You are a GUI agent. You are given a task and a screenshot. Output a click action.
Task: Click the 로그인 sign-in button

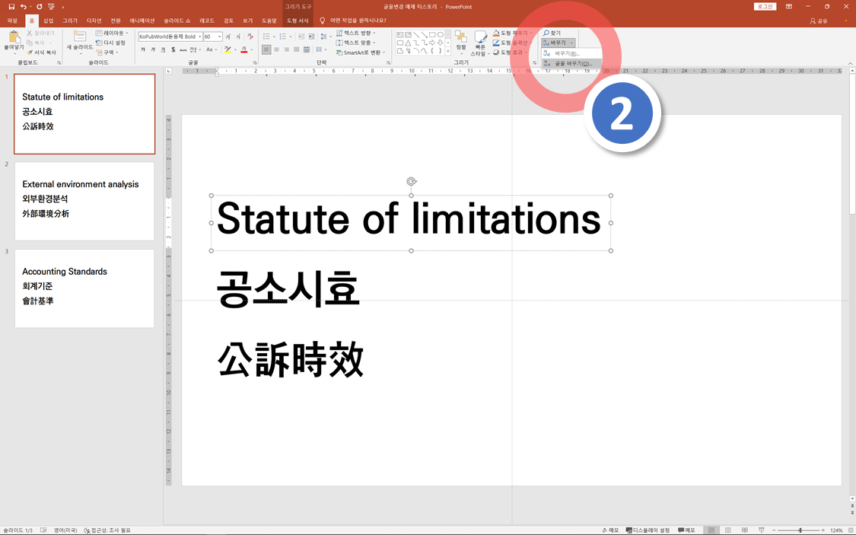(x=765, y=7)
